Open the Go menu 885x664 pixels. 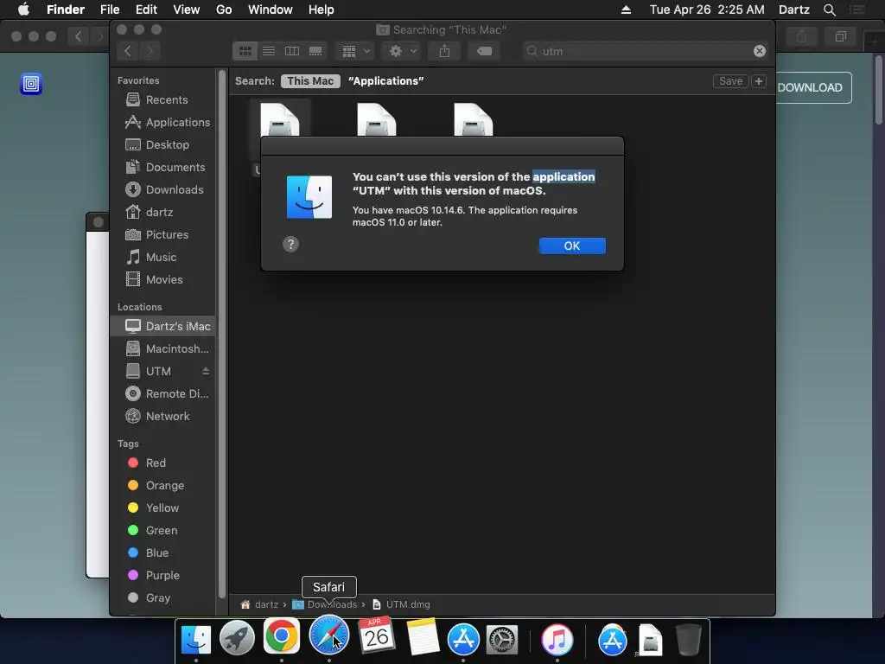coord(224,10)
